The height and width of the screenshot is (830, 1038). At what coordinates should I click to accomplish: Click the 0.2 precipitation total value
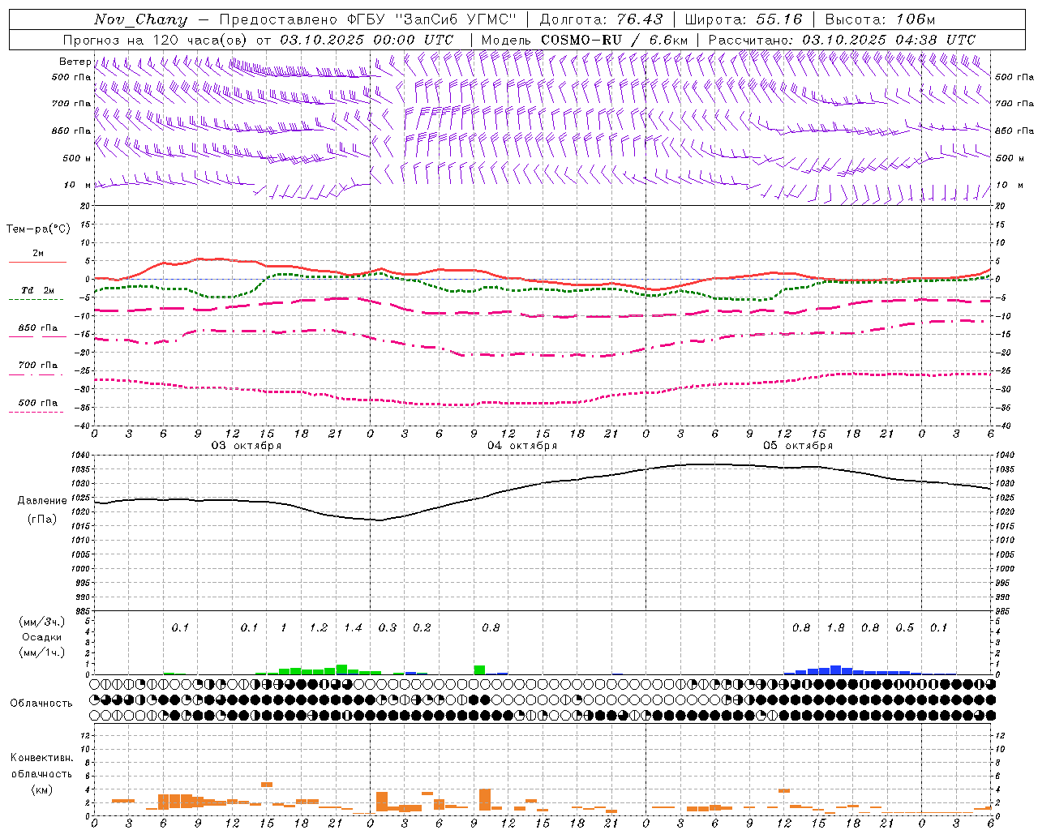[x=422, y=627]
